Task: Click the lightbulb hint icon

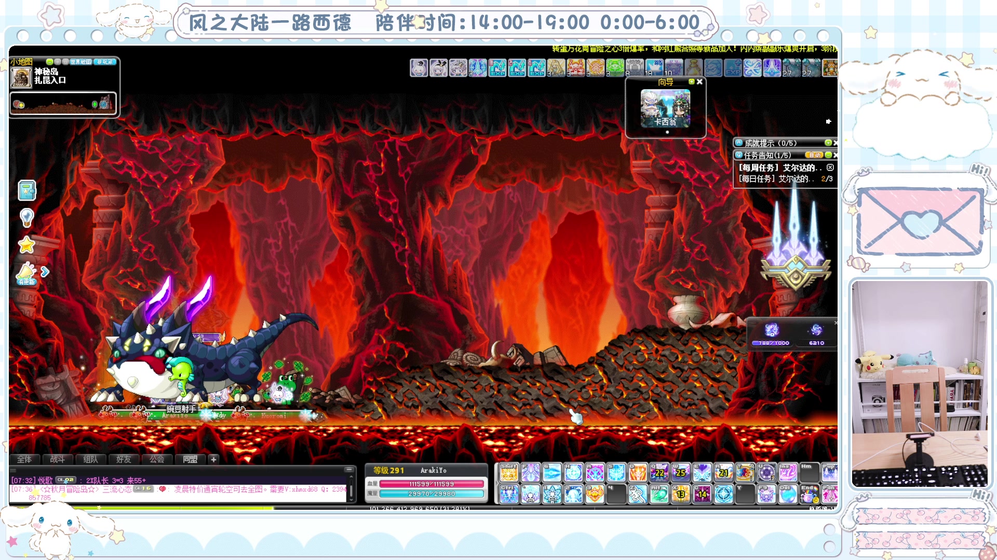Action: click(x=26, y=218)
